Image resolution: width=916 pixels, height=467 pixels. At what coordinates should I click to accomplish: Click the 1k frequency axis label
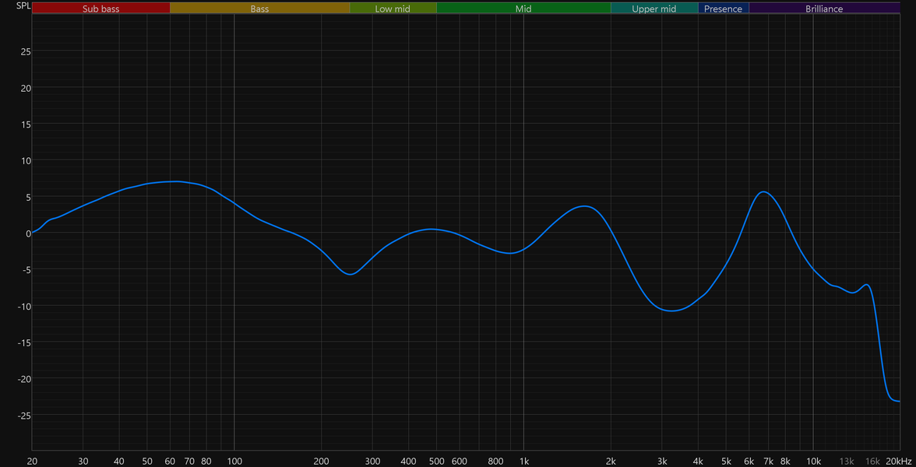(x=524, y=461)
